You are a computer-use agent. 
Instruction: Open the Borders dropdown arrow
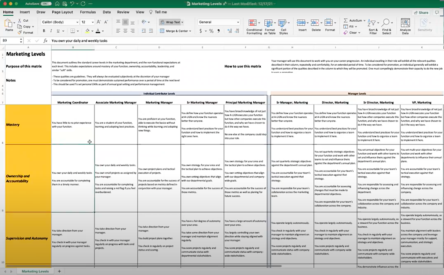click(x=78, y=31)
